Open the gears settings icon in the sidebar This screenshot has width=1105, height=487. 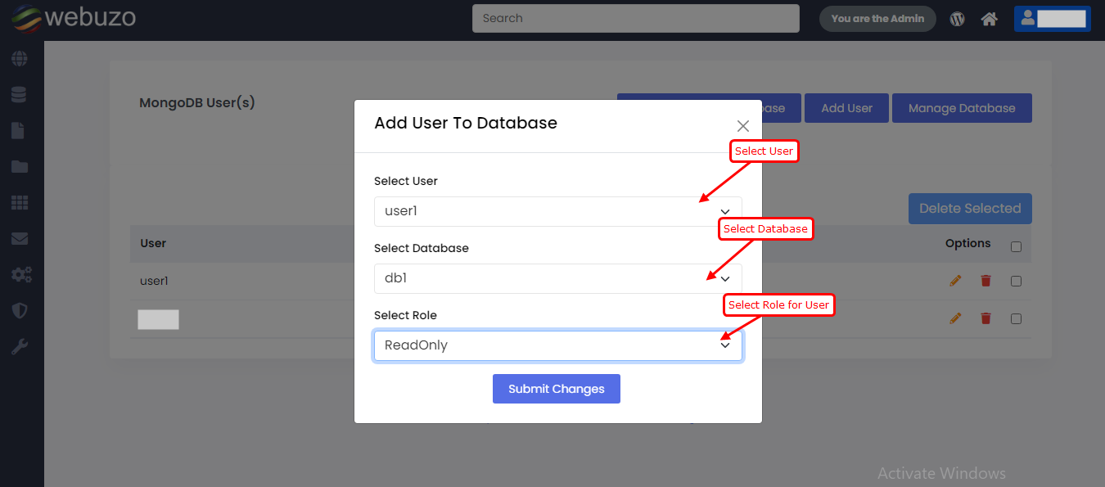20,275
